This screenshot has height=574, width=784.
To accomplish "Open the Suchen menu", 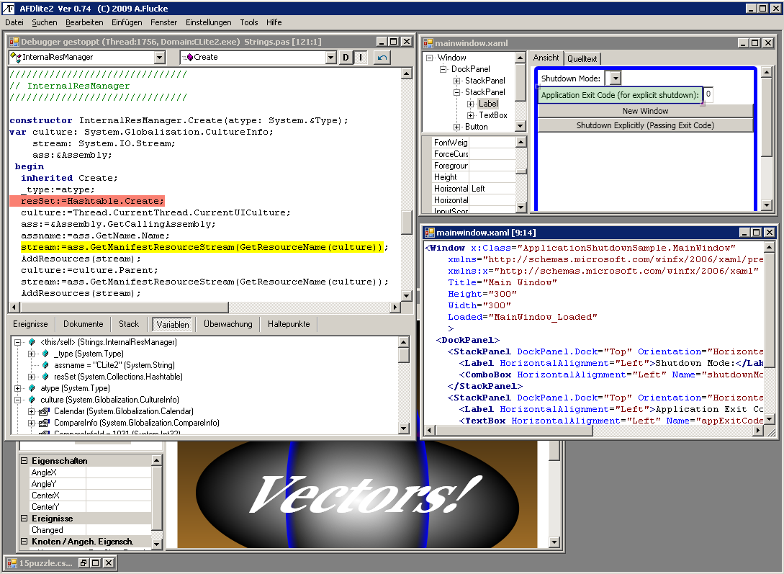I will (x=45, y=22).
